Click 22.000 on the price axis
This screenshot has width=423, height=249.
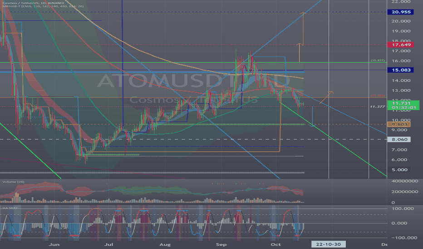[x=401, y=2]
